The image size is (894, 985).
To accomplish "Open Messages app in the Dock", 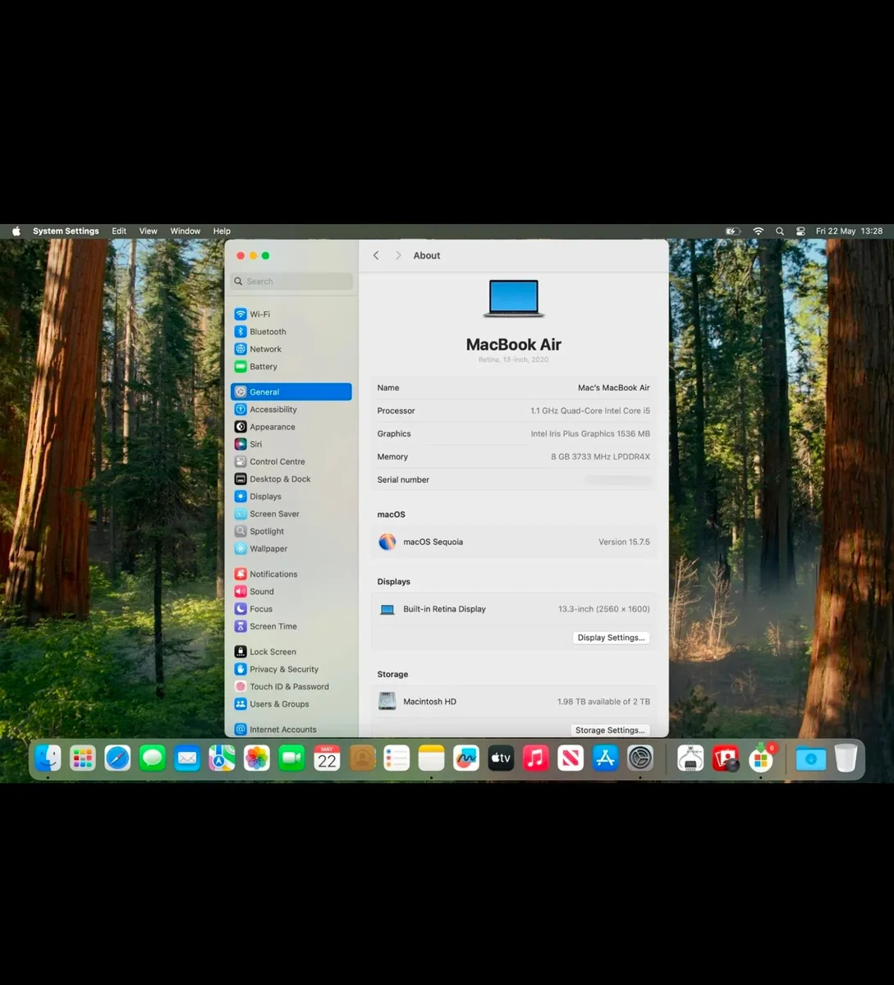I will 152,758.
